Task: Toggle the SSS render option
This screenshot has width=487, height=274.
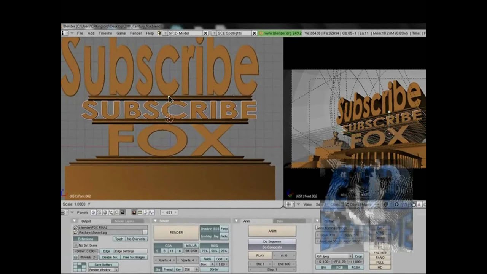Action: 216,229
